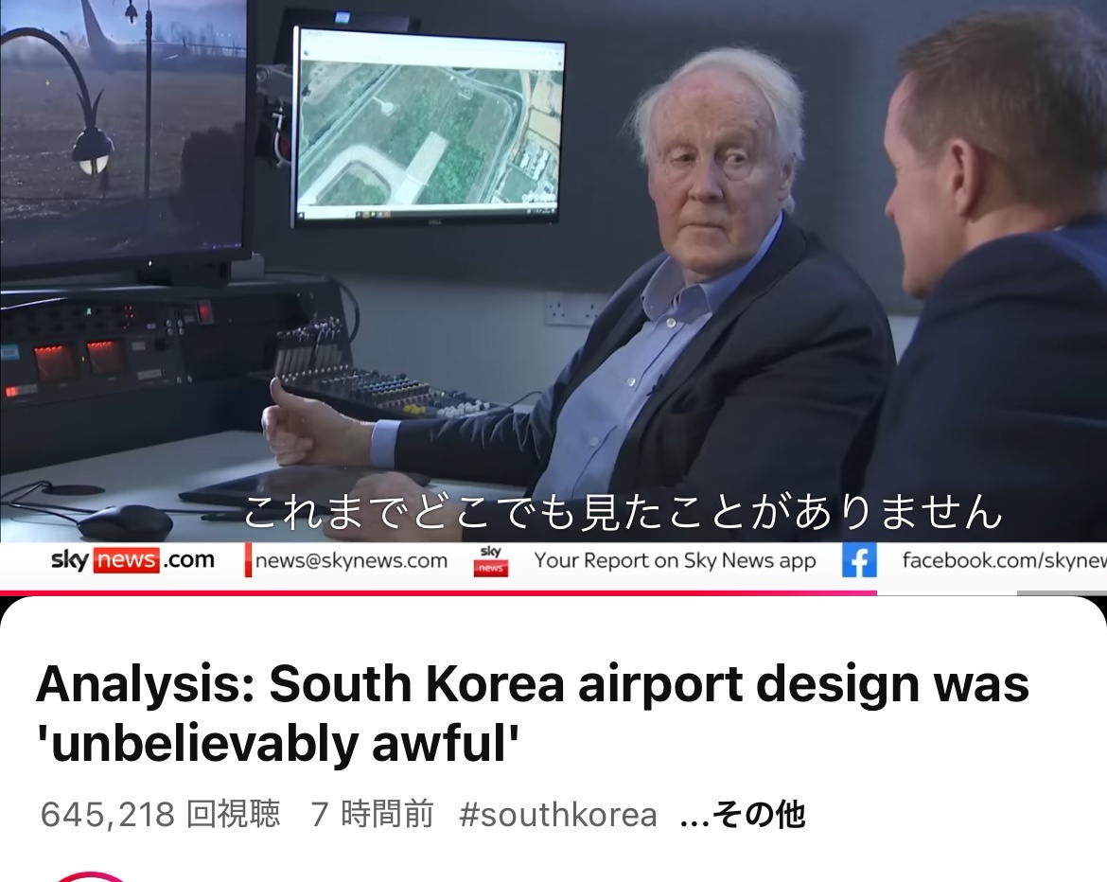Tap the 645,218 回視聴 view count
Screen dimensions: 1107x882
pos(160,814)
